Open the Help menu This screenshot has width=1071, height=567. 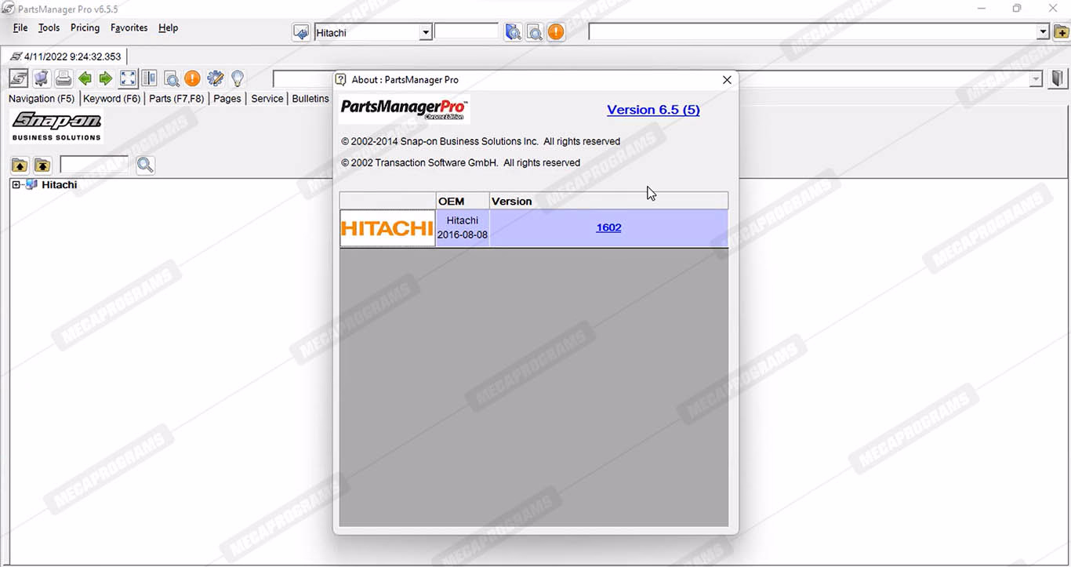tap(168, 27)
